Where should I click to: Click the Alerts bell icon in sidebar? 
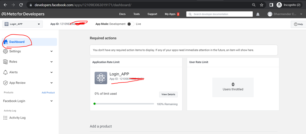(6, 72)
